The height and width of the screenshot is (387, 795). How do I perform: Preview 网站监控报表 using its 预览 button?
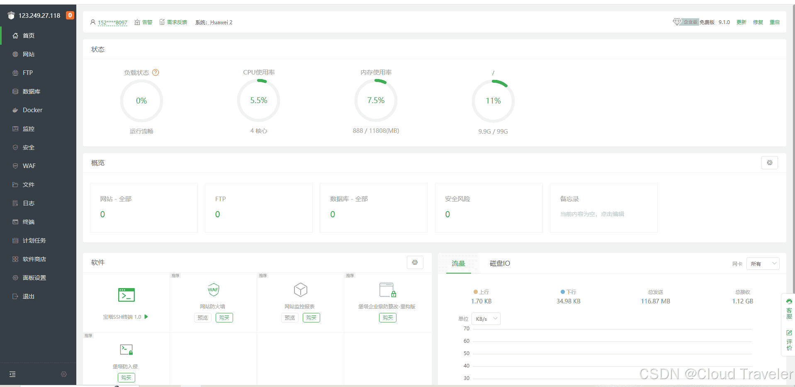(x=289, y=317)
